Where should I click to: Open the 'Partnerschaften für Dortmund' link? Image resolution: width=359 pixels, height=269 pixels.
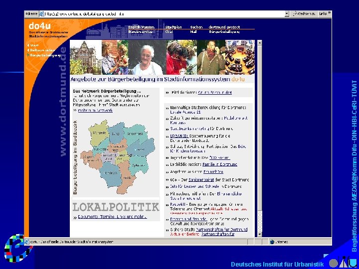[221, 229]
